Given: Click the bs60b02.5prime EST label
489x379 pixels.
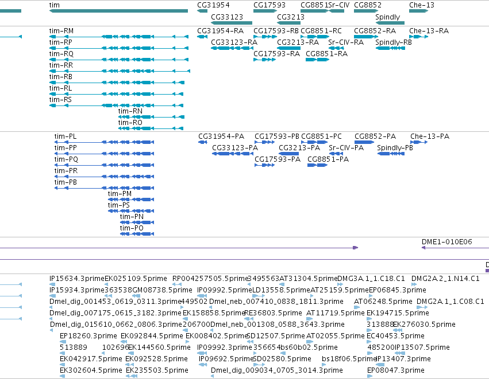Looking at the screenshot, I should [x=309, y=347].
